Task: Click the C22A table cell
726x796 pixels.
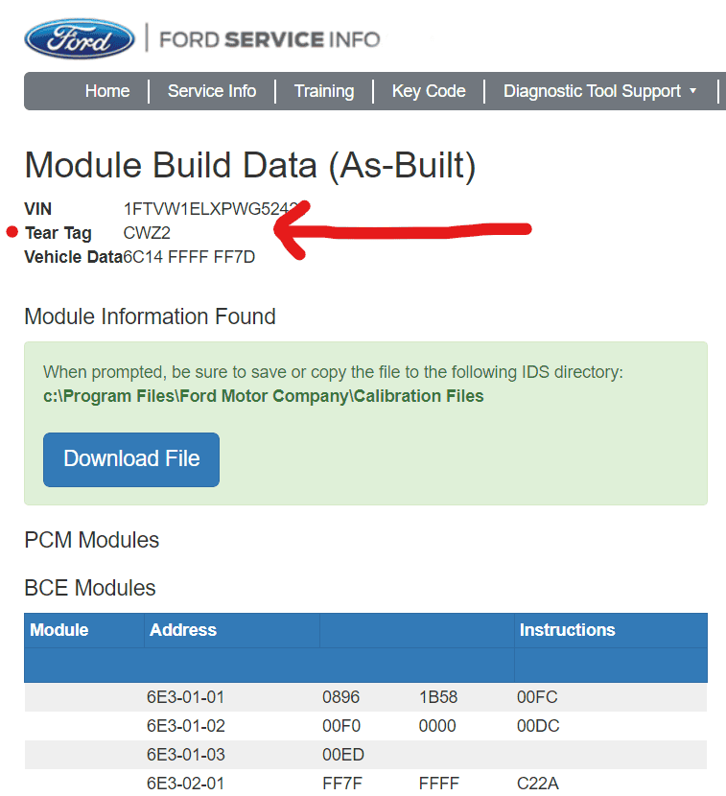Action: 537,784
